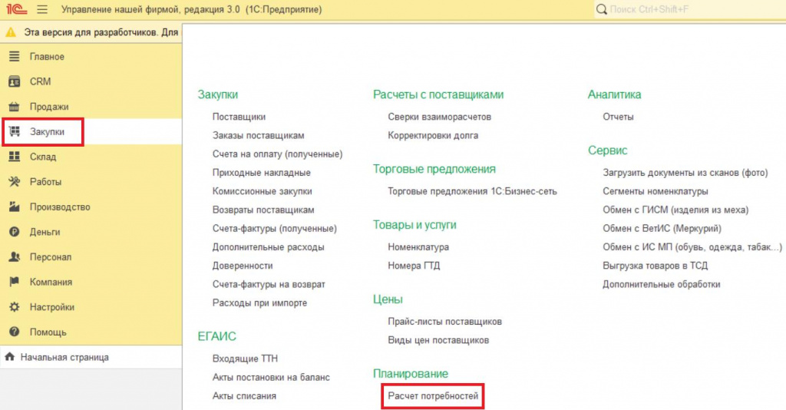Open Акты постановки на баланс
Screen dimensions: 786x410
coord(271,377)
